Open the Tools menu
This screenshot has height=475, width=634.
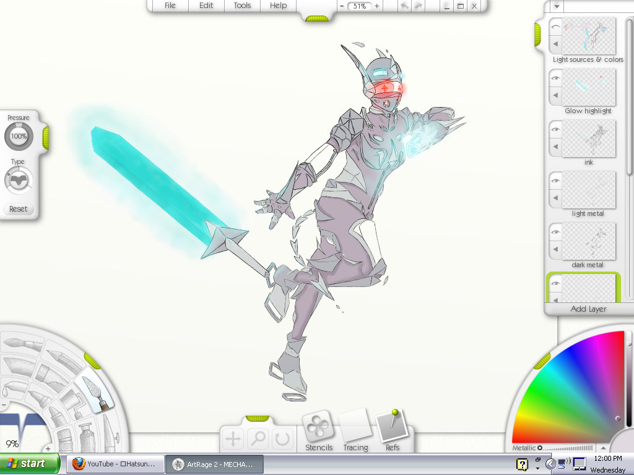pyautogui.click(x=242, y=6)
